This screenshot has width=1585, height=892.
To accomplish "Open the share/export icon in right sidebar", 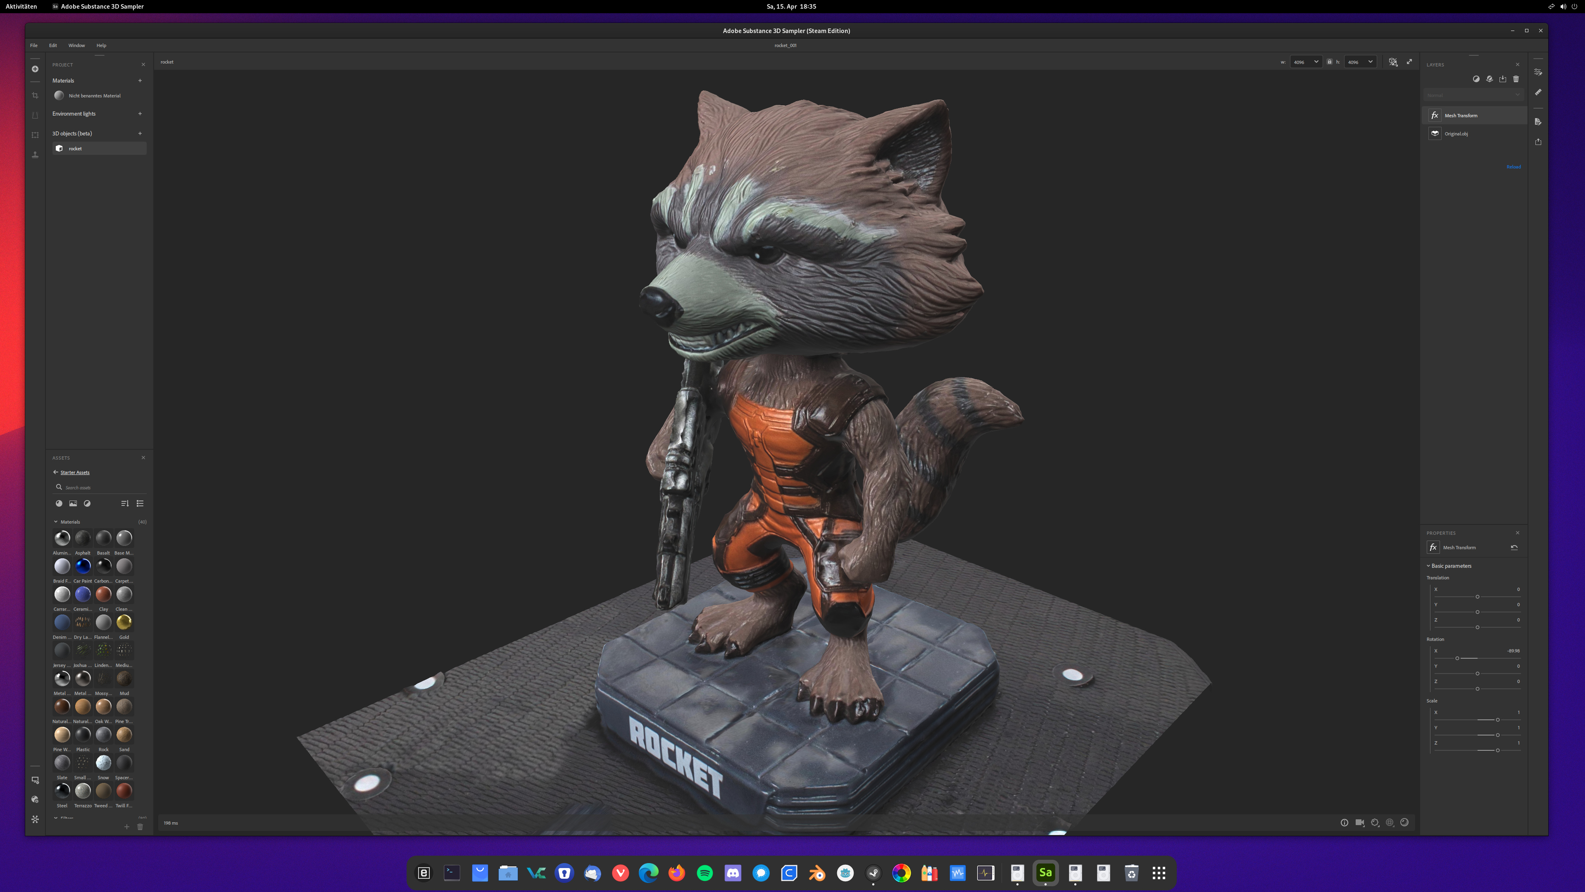I will click(x=1537, y=142).
